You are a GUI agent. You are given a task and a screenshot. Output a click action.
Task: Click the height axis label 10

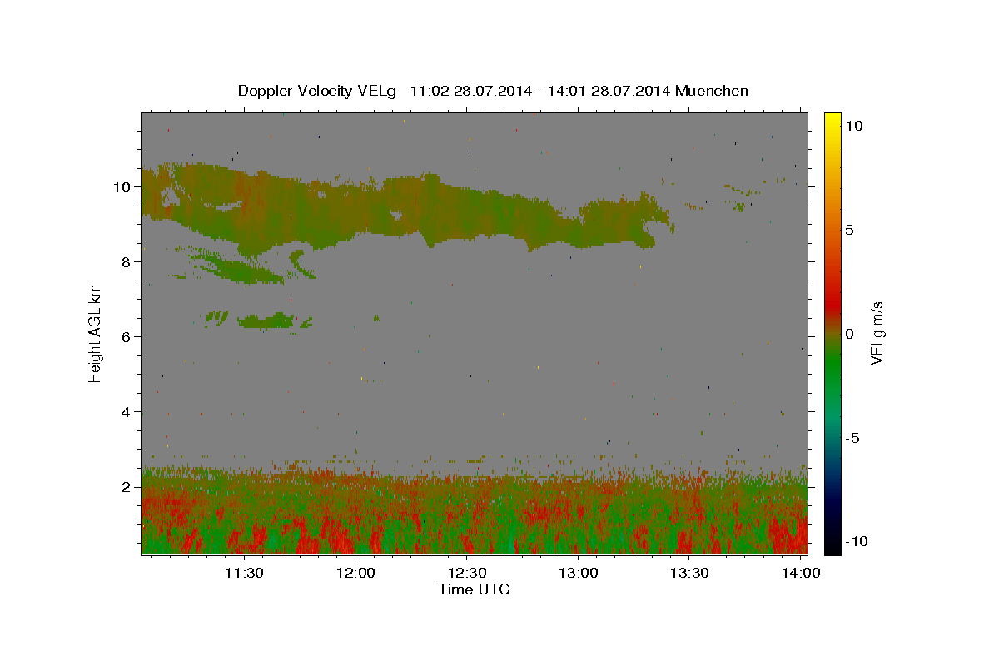pyautogui.click(x=123, y=187)
